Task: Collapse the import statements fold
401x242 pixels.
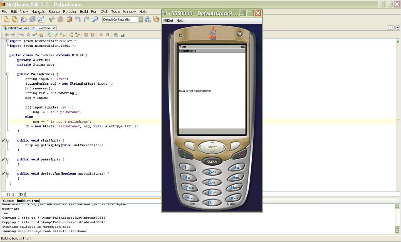Action: click(x=8, y=41)
